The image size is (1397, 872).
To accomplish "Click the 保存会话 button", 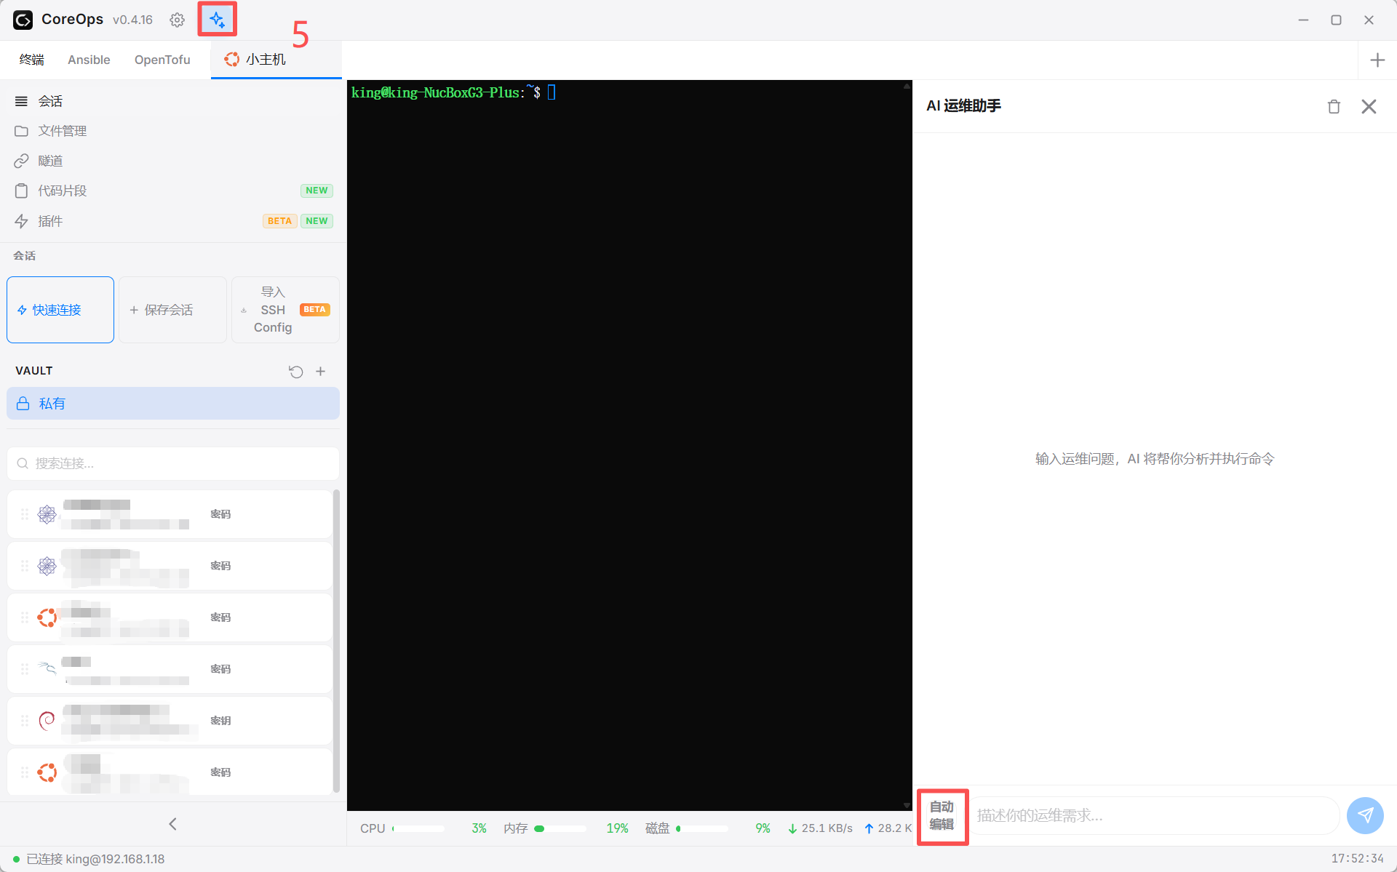I will click(173, 310).
